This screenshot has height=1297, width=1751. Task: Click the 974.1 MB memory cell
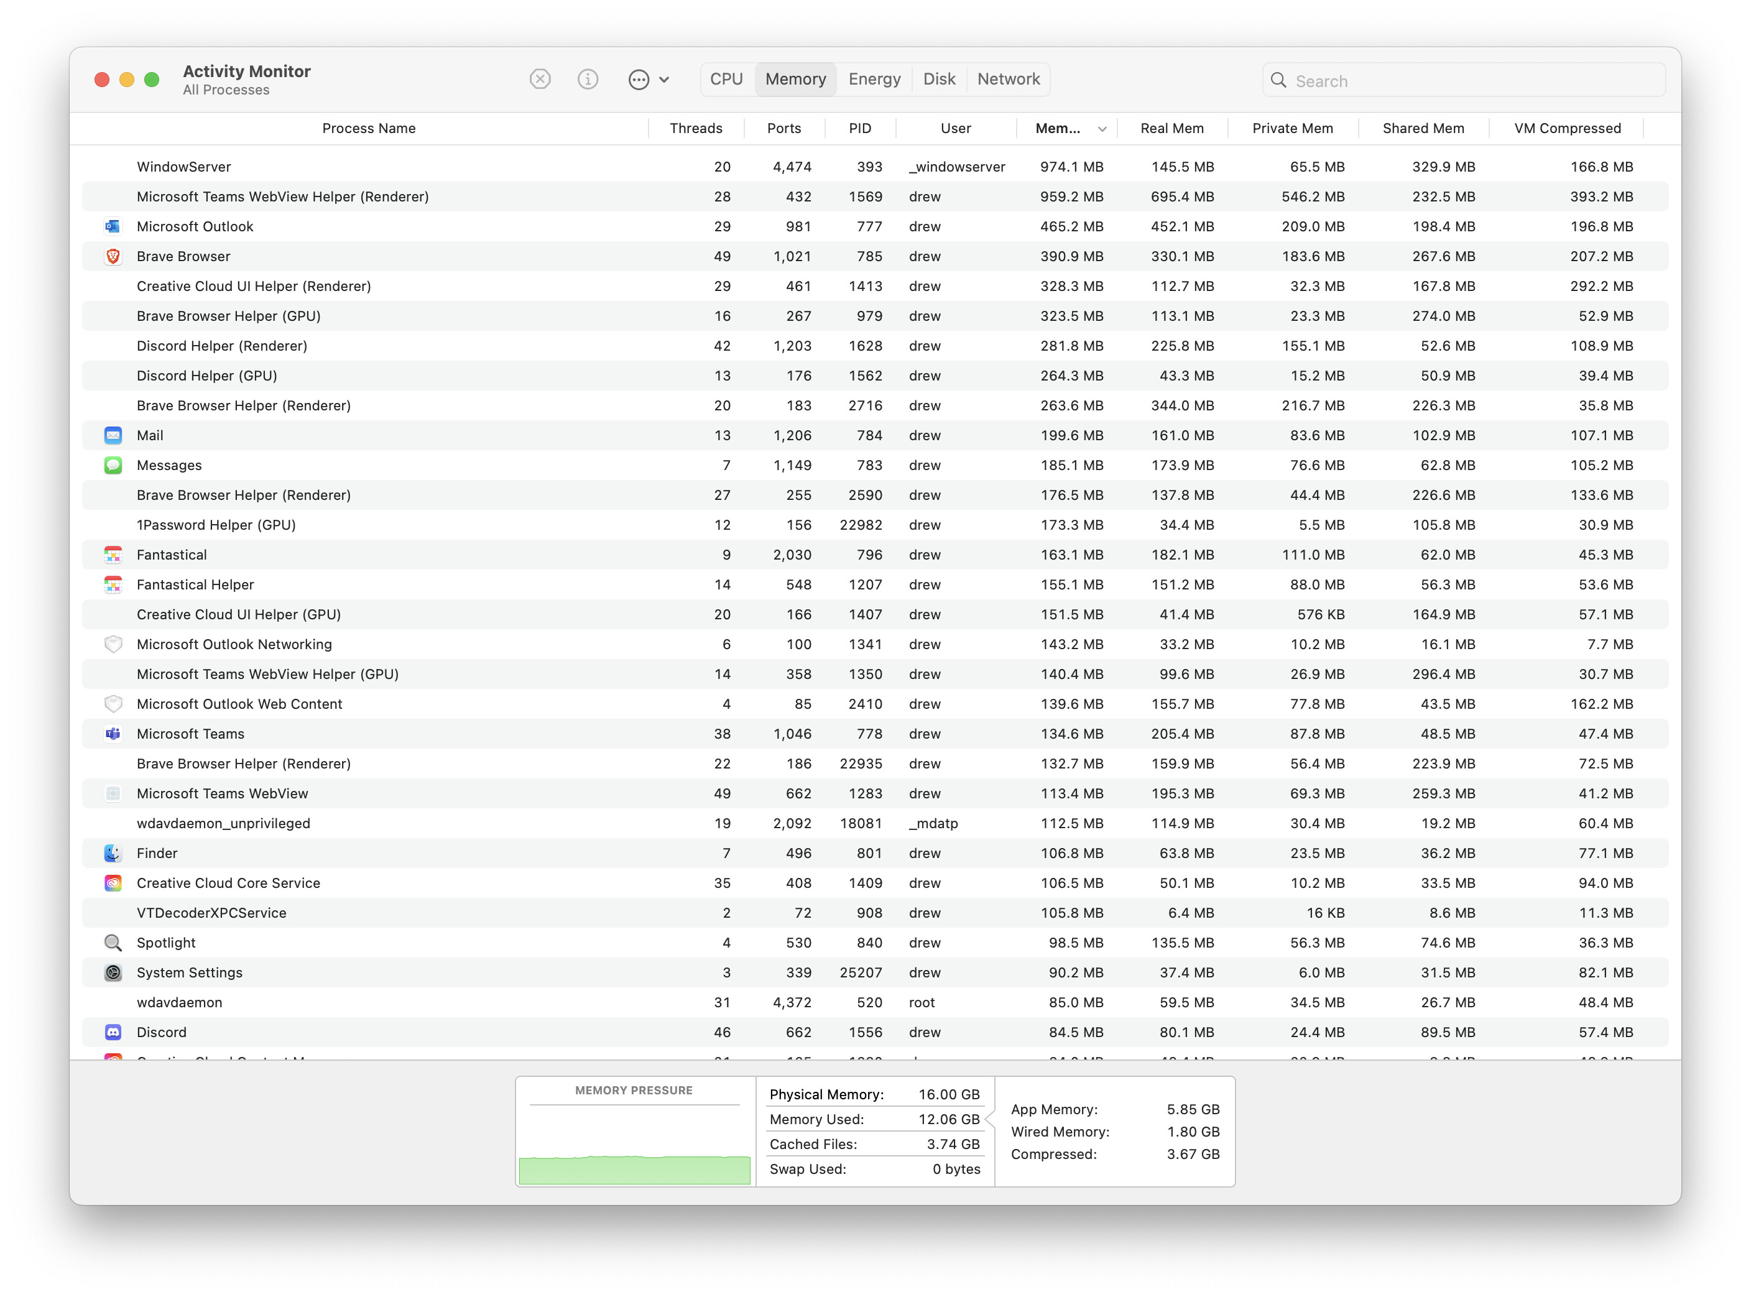coord(1072,167)
